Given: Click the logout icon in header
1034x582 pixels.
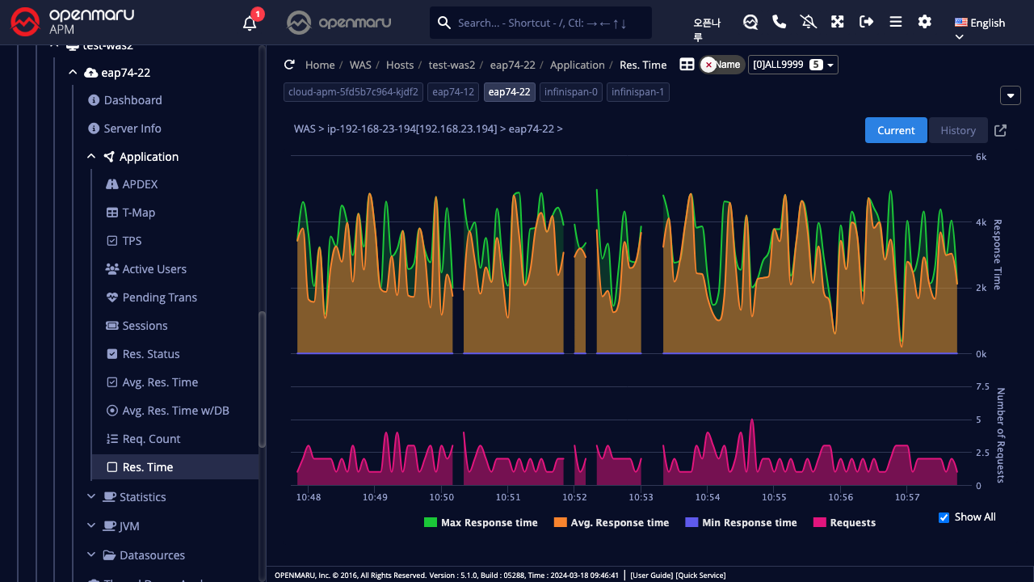Looking at the screenshot, I should click(867, 22).
